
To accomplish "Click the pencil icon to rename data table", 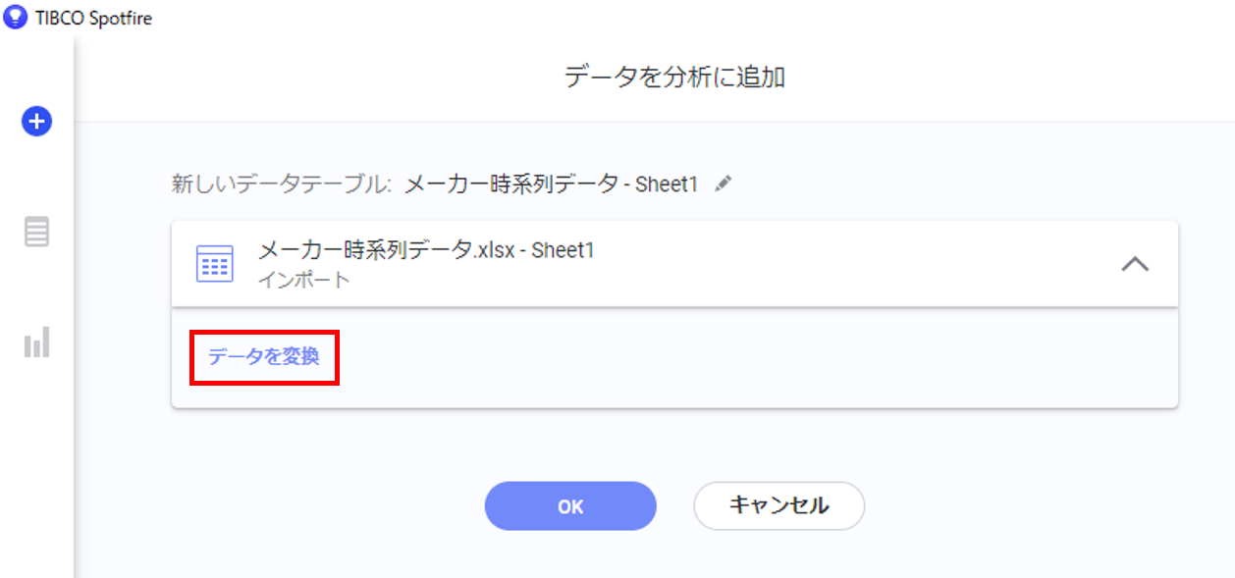I will coord(724,184).
